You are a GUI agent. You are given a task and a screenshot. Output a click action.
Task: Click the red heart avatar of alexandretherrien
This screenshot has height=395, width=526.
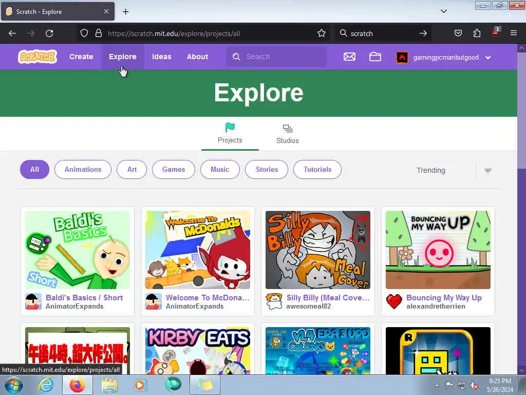(x=394, y=301)
